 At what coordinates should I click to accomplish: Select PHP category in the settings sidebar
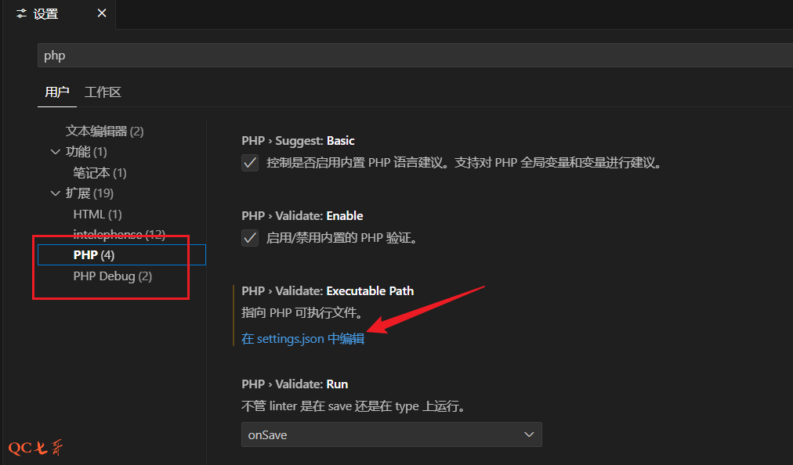point(96,254)
